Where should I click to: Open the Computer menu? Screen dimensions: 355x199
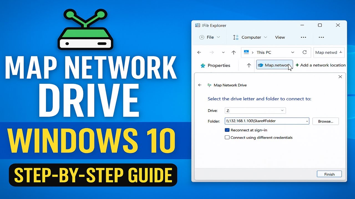[251, 37]
